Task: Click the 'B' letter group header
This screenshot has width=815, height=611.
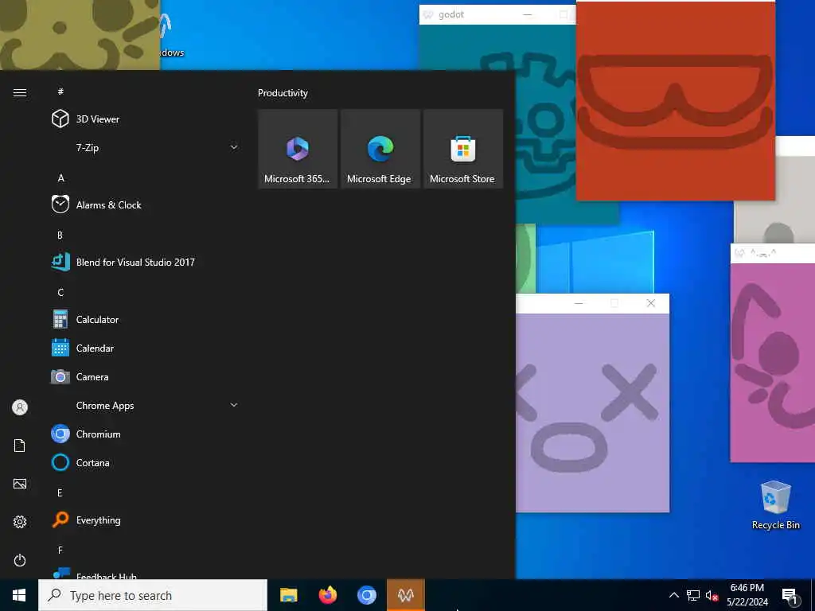Action: coord(60,235)
